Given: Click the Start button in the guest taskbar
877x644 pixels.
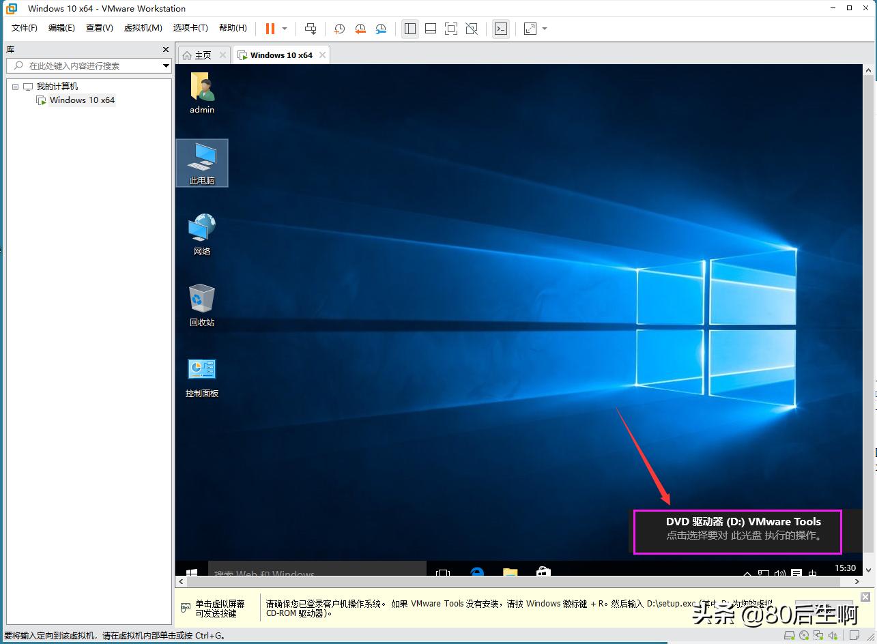Looking at the screenshot, I should (x=191, y=572).
